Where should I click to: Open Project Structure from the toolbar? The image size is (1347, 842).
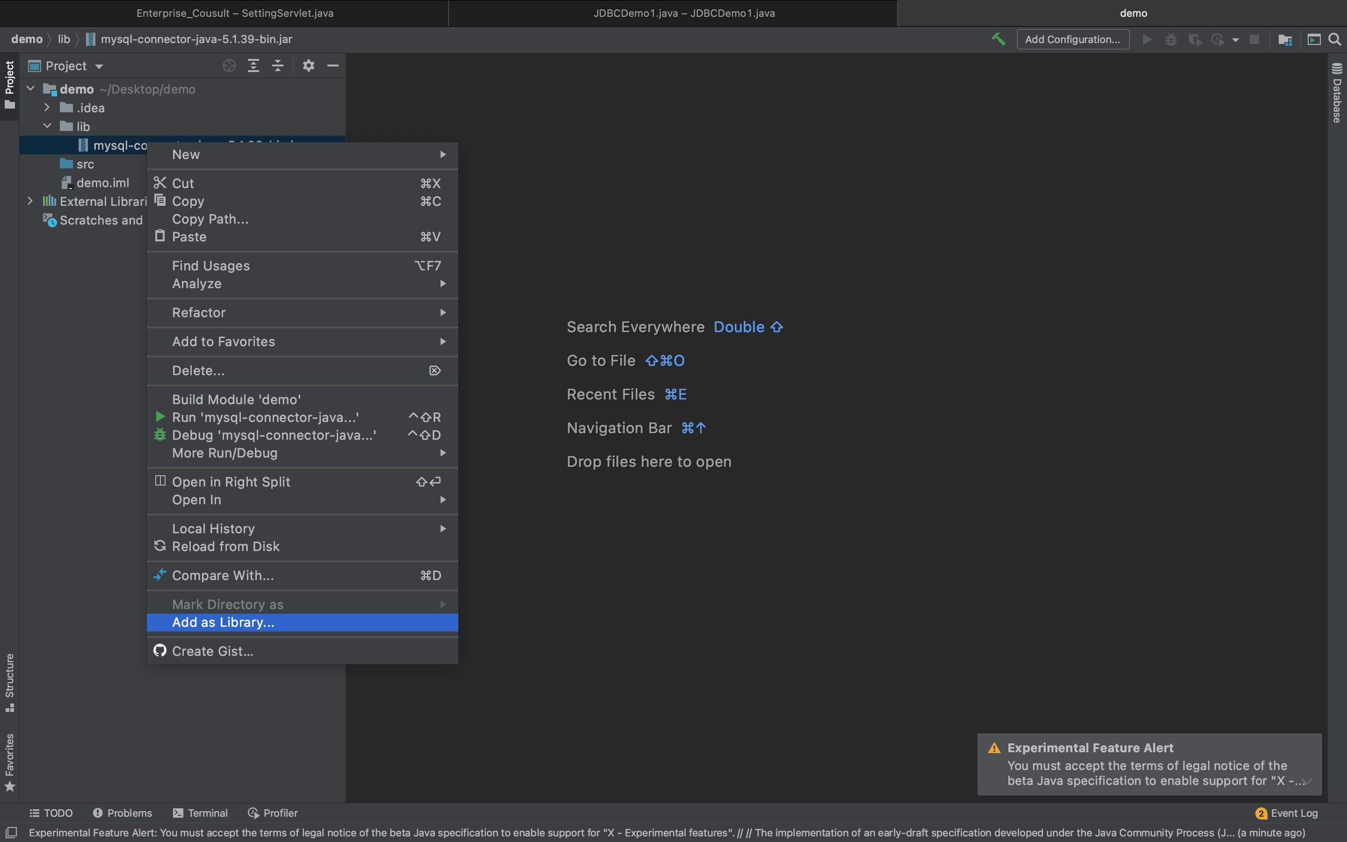click(x=1285, y=39)
